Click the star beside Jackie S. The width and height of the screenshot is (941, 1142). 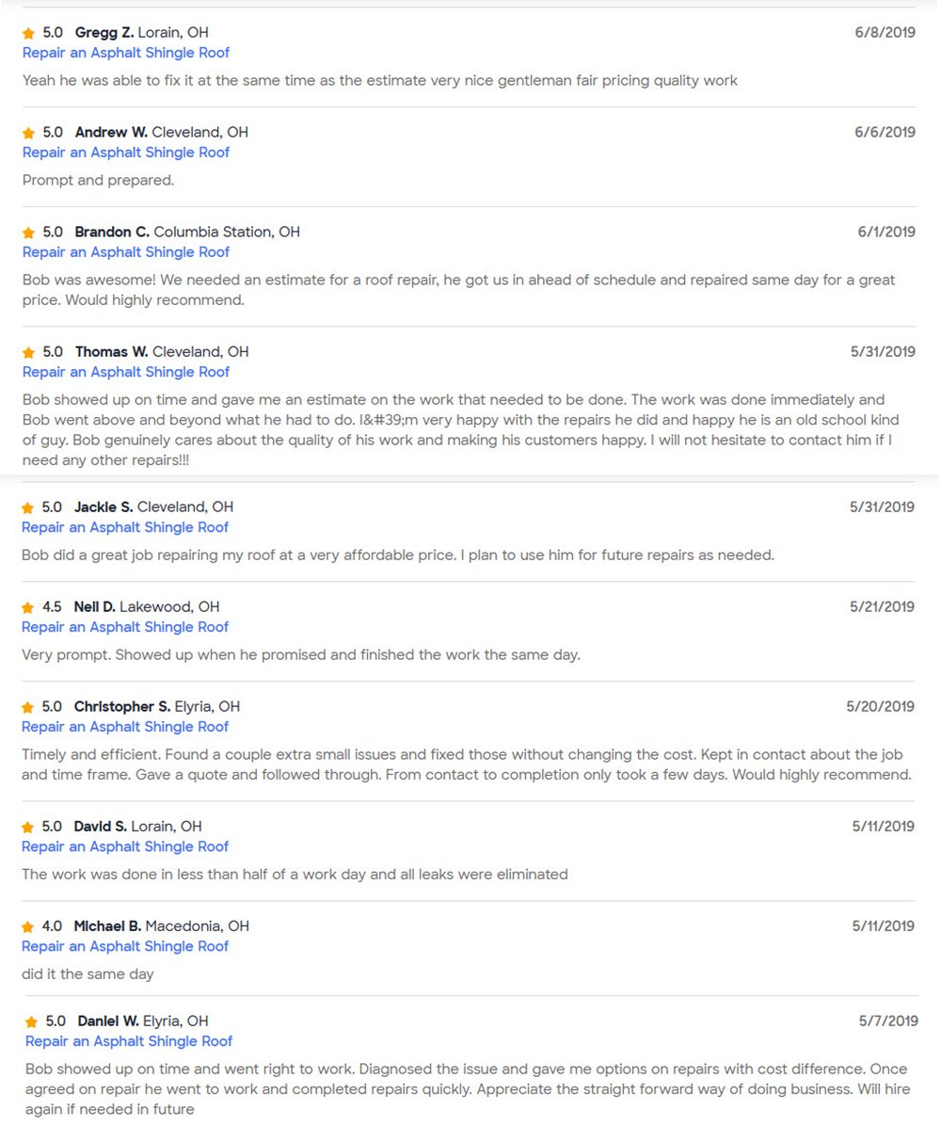[x=28, y=508]
